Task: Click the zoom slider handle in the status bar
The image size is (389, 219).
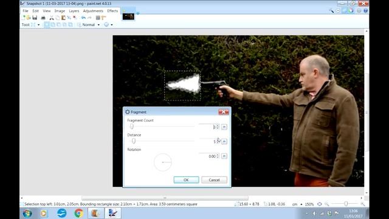Action: 346,204
